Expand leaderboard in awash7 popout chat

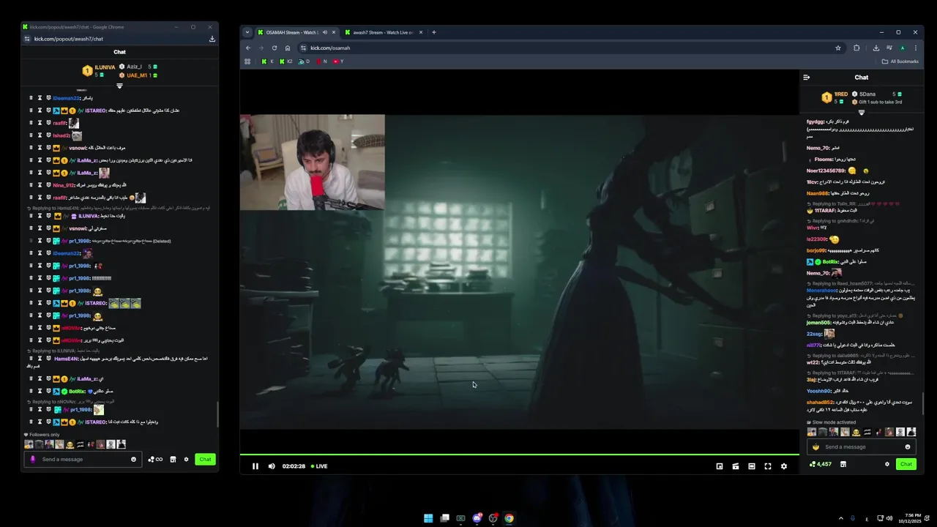point(119,86)
